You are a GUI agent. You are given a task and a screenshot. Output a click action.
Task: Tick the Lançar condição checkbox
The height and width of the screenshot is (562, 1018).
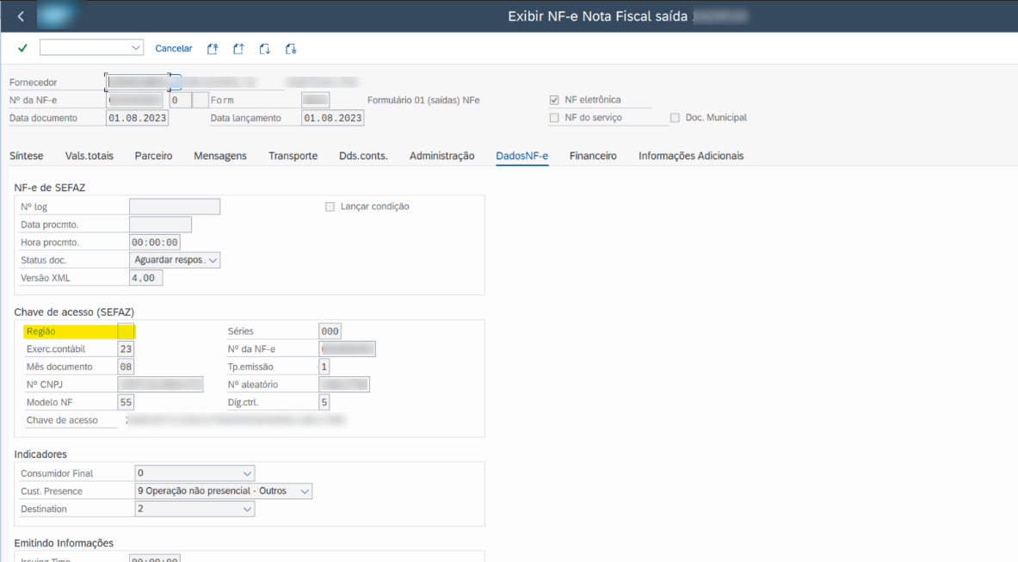(330, 207)
